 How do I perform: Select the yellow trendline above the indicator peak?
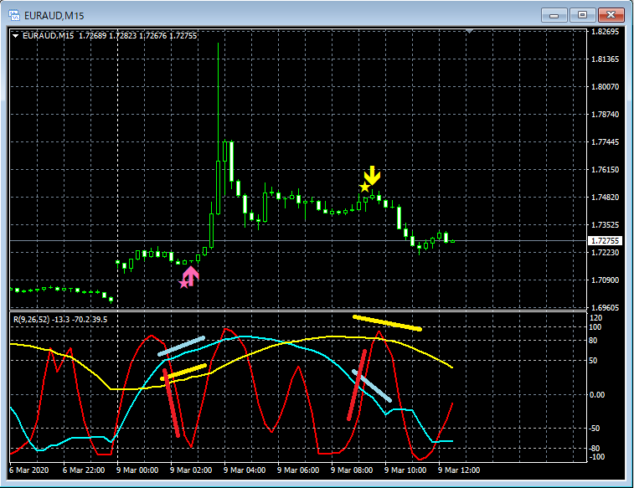point(388,323)
